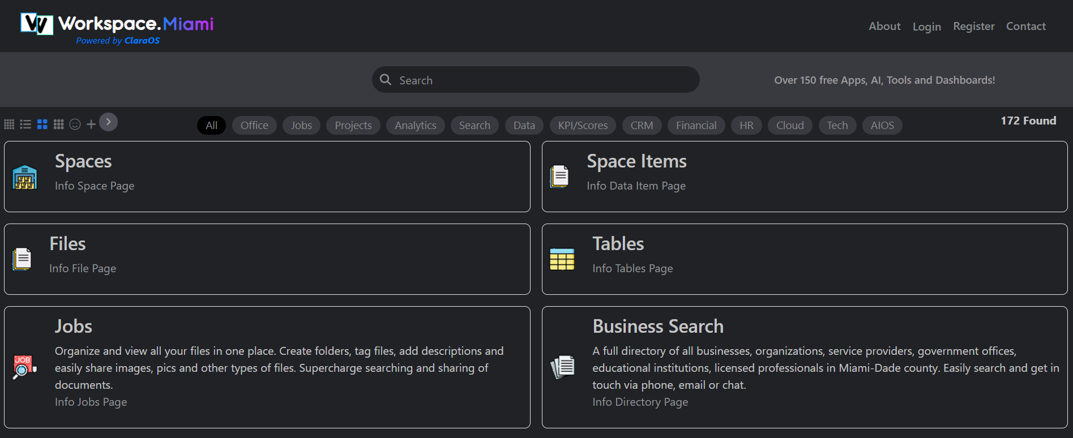Click the yellow Tables grid icon
Image resolution: width=1073 pixels, height=438 pixels.
click(562, 259)
